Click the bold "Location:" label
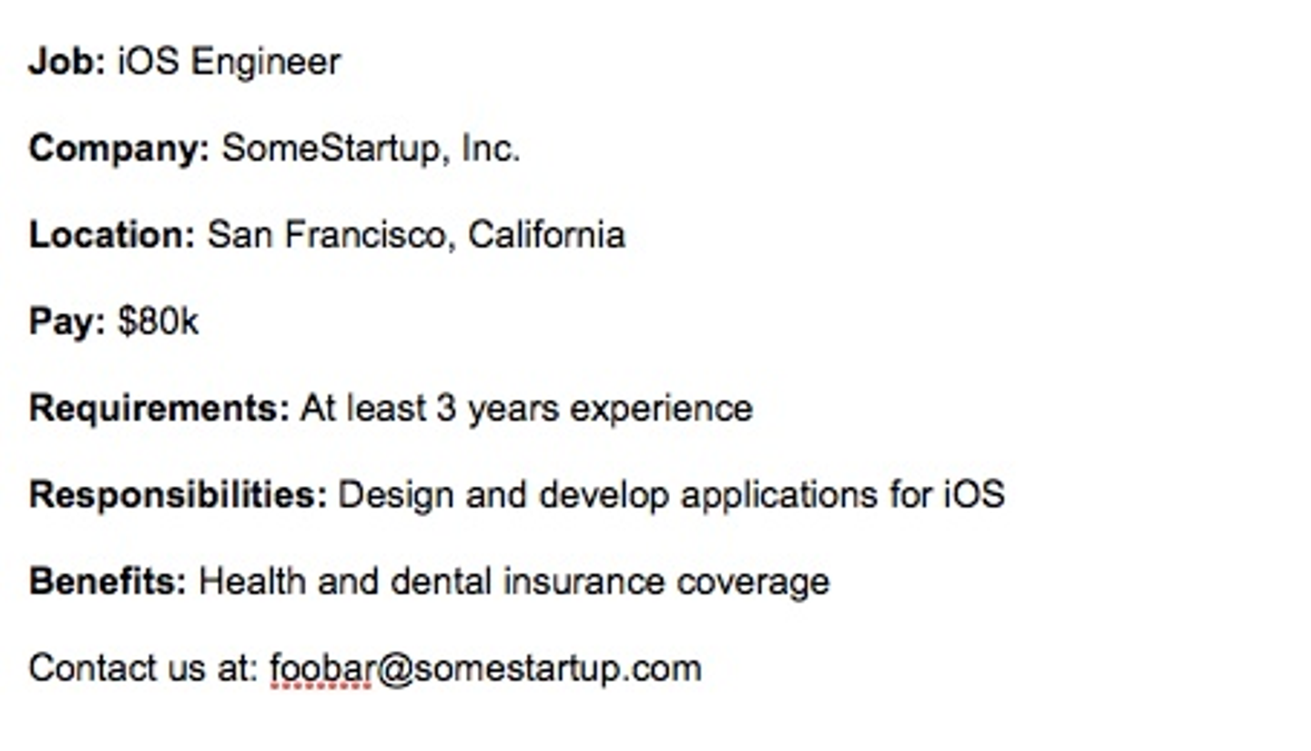 pos(112,235)
